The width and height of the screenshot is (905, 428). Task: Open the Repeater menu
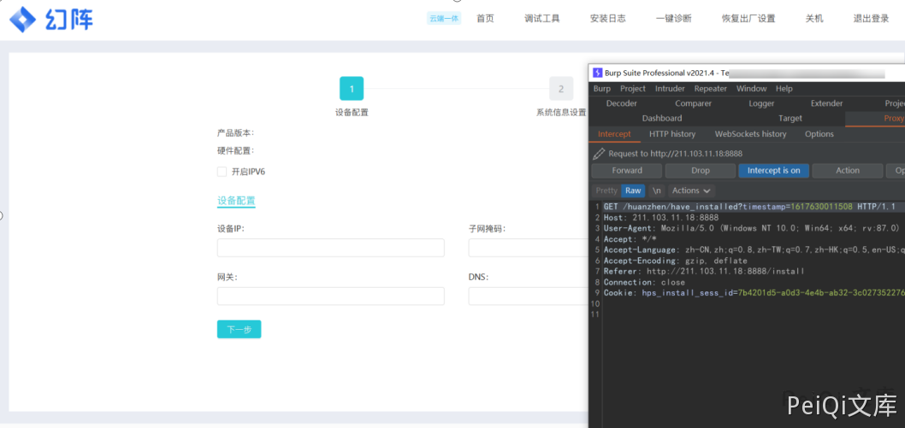[710, 89]
